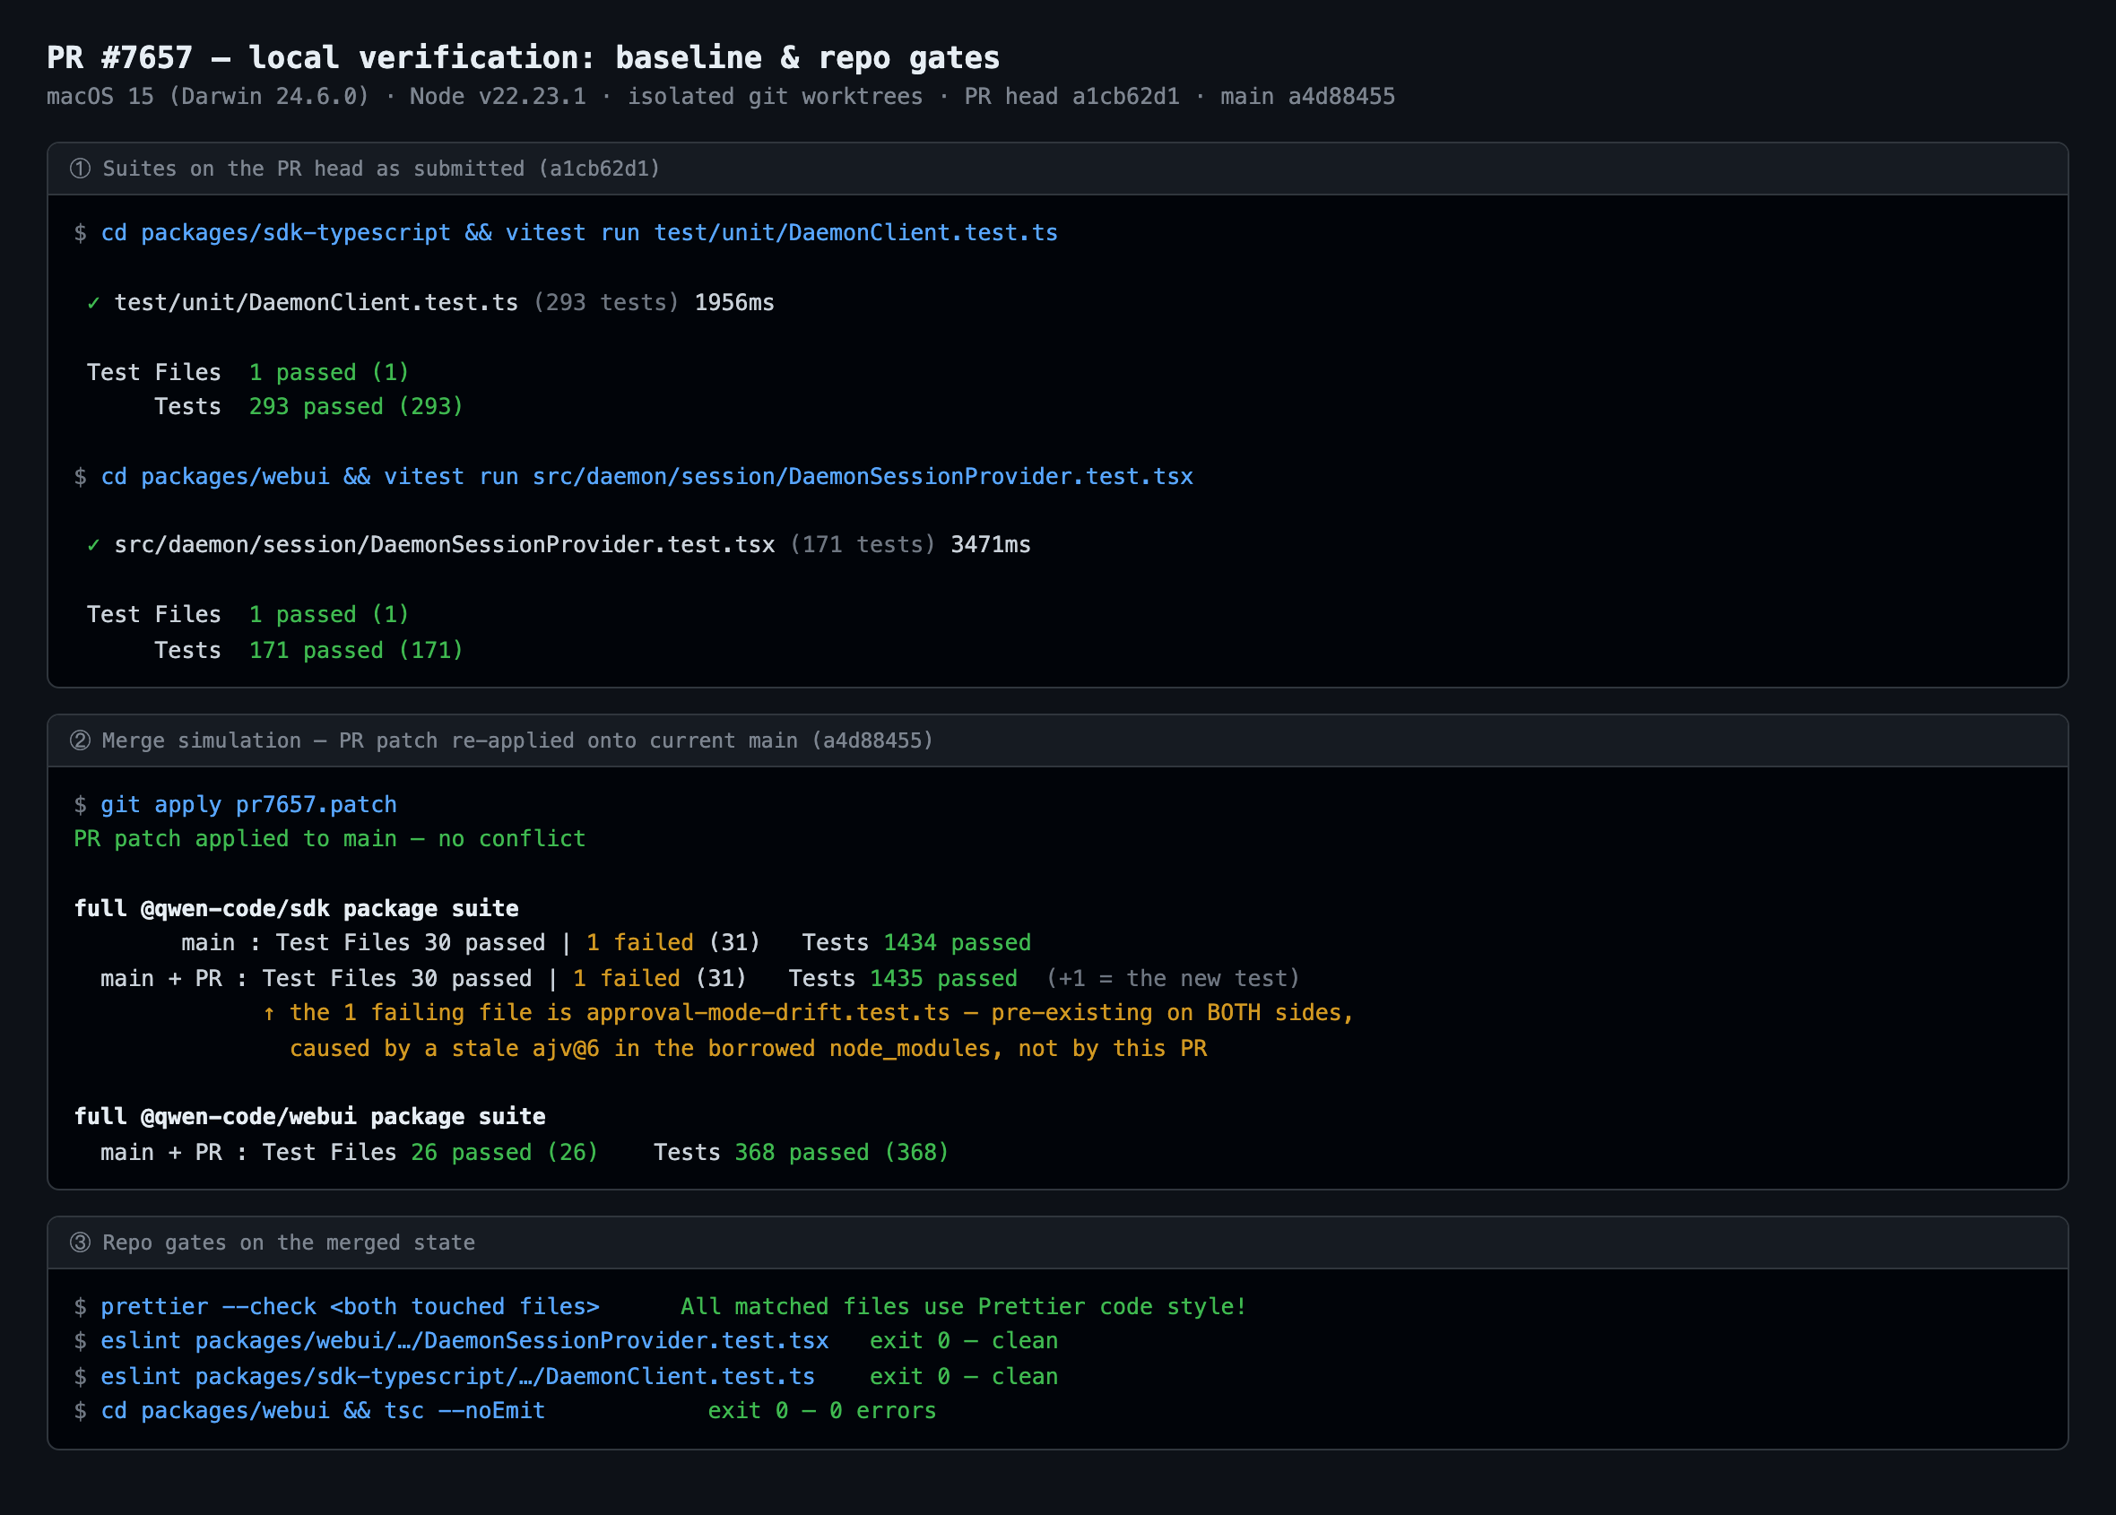Click the "exit 0 — 0 errors" result

point(822,1410)
